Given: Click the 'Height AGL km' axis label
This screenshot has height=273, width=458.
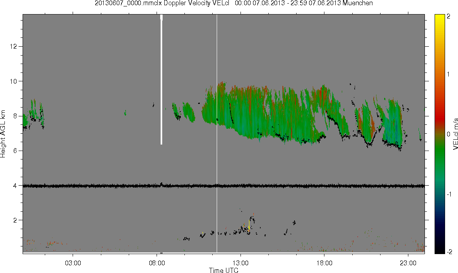Looking at the screenshot, I should [3, 134].
